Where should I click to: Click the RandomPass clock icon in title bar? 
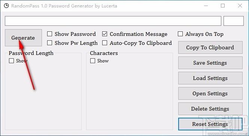(6, 6)
